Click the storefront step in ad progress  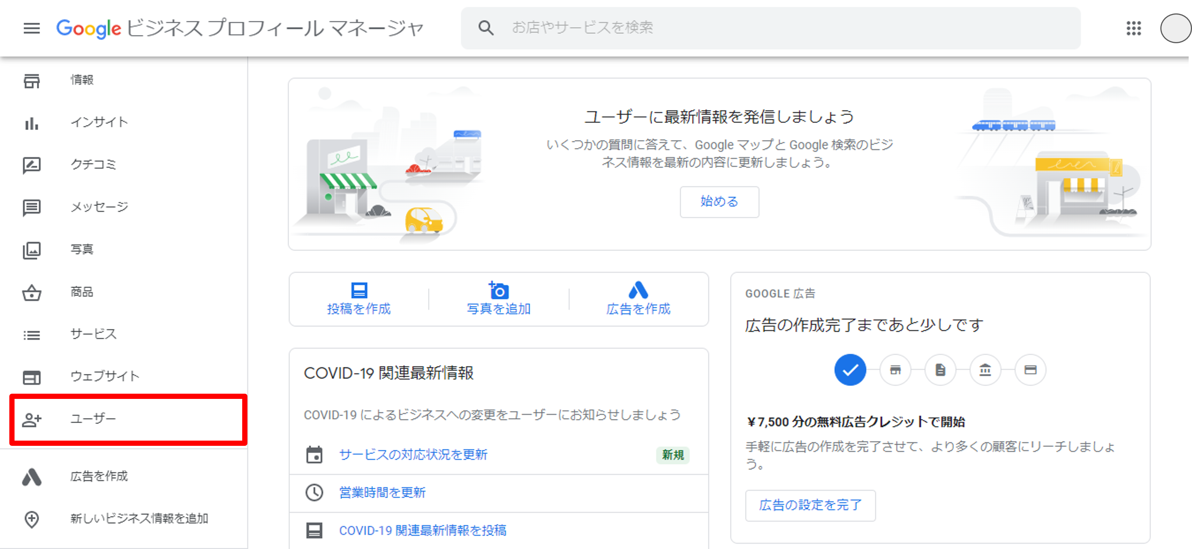pos(895,369)
